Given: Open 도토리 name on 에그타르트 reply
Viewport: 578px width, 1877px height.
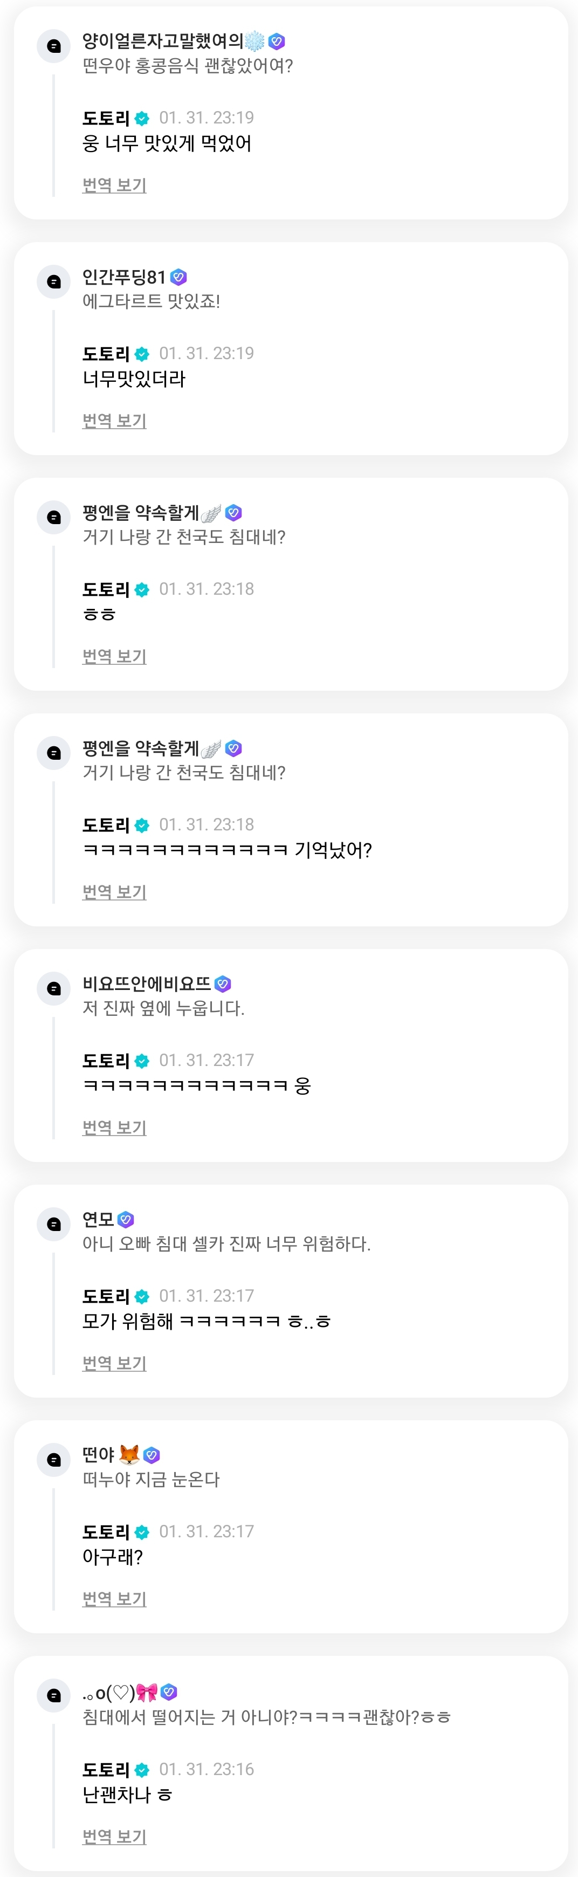Looking at the screenshot, I should [x=106, y=353].
